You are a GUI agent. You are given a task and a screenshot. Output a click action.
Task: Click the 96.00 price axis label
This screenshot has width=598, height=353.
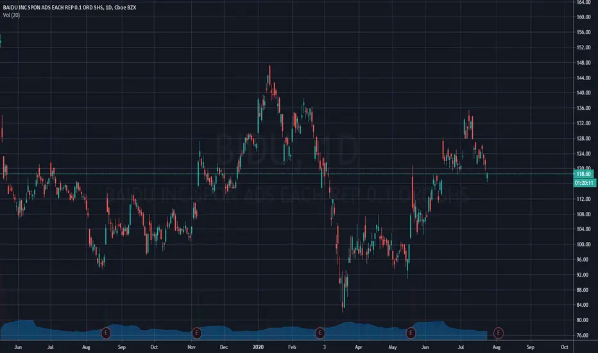coord(583,259)
